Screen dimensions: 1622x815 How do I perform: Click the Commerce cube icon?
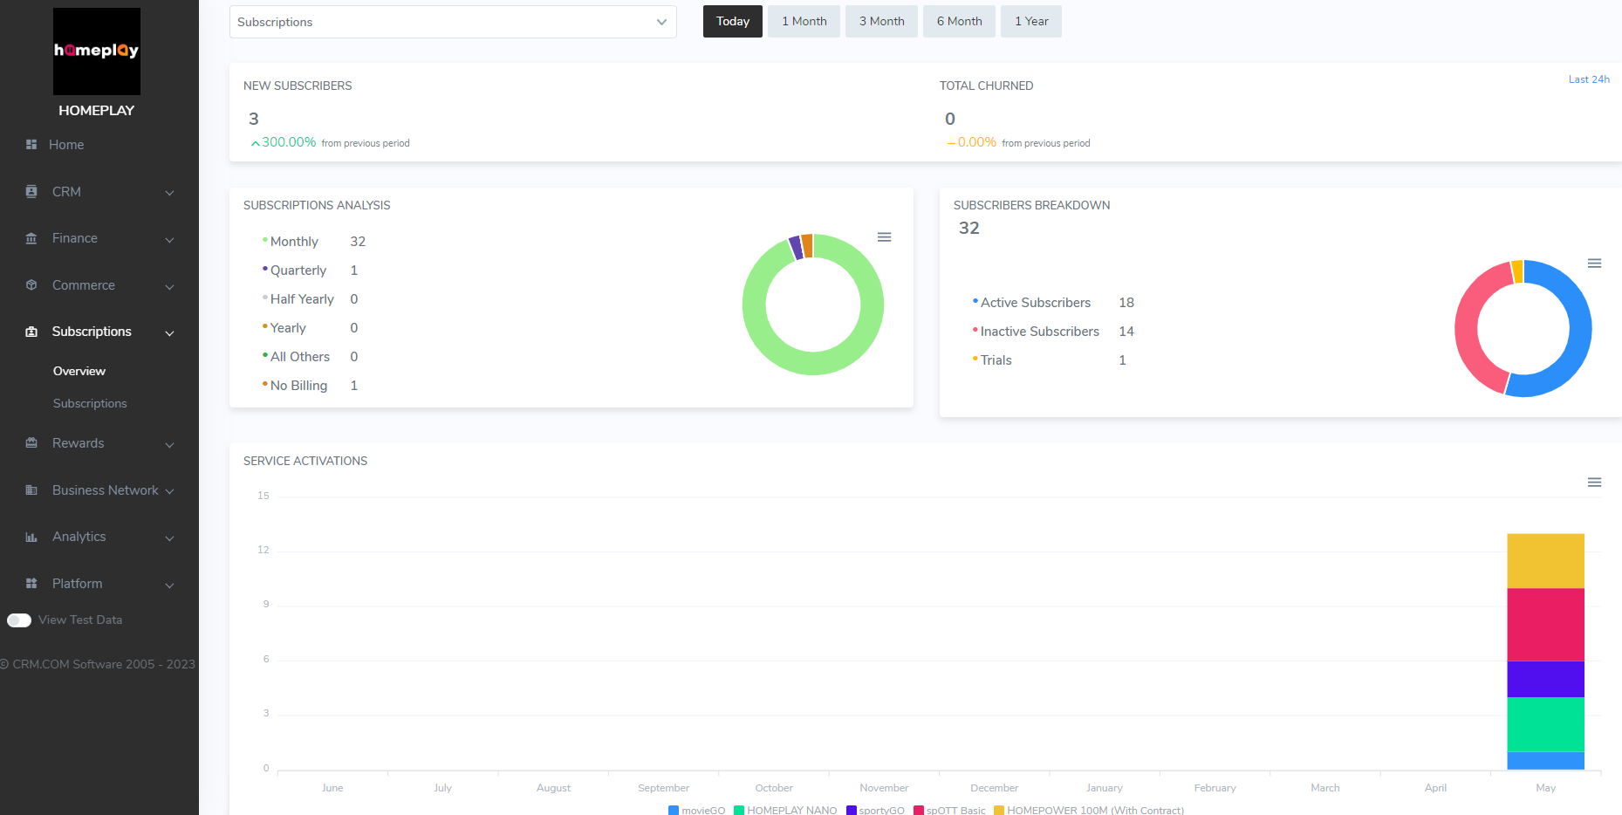click(x=31, y=285)
